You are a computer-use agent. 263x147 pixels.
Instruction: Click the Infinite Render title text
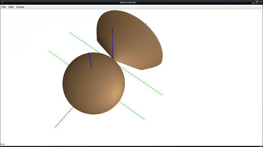(131, 2)
